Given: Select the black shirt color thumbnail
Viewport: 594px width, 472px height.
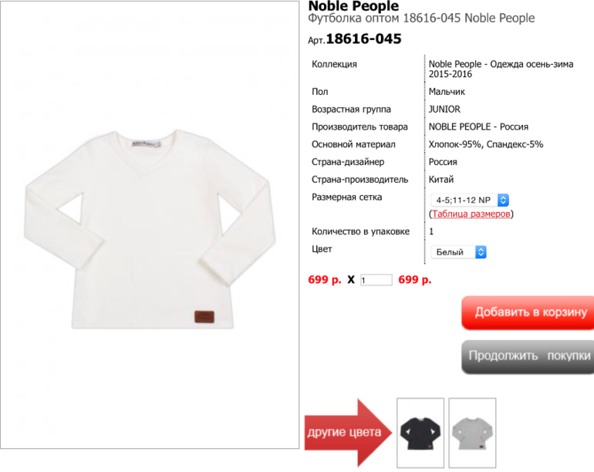Looking at the screenshot, I should (x=420, y=433).
